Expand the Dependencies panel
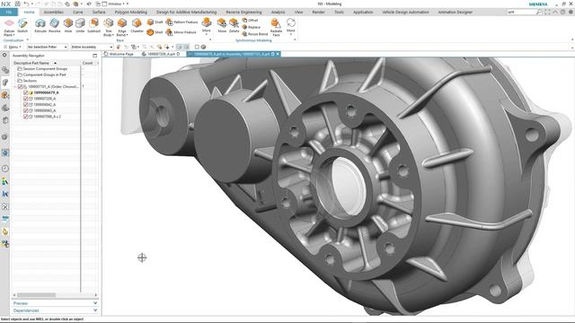 (55, 310)
